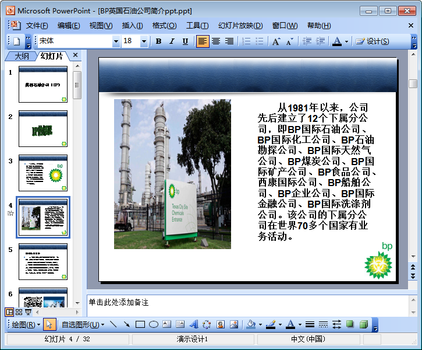This screenshot has height=350, width=422.
Task: Select the Oval drawing tool
Action: pyautogui.click(x=154, y=325)
